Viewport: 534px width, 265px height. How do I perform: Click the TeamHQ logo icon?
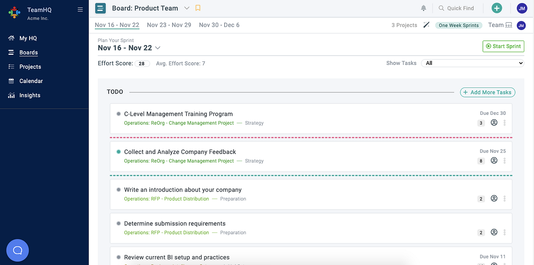click(x=15, y=13)
